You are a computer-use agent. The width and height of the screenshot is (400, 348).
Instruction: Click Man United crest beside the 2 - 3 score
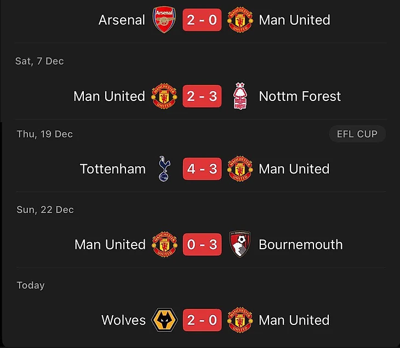coord(164,97)
